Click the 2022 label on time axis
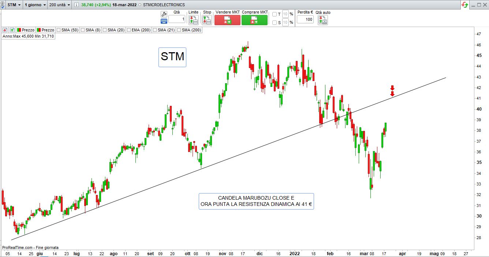The image size is (489, 257). [x=295, y=253]
